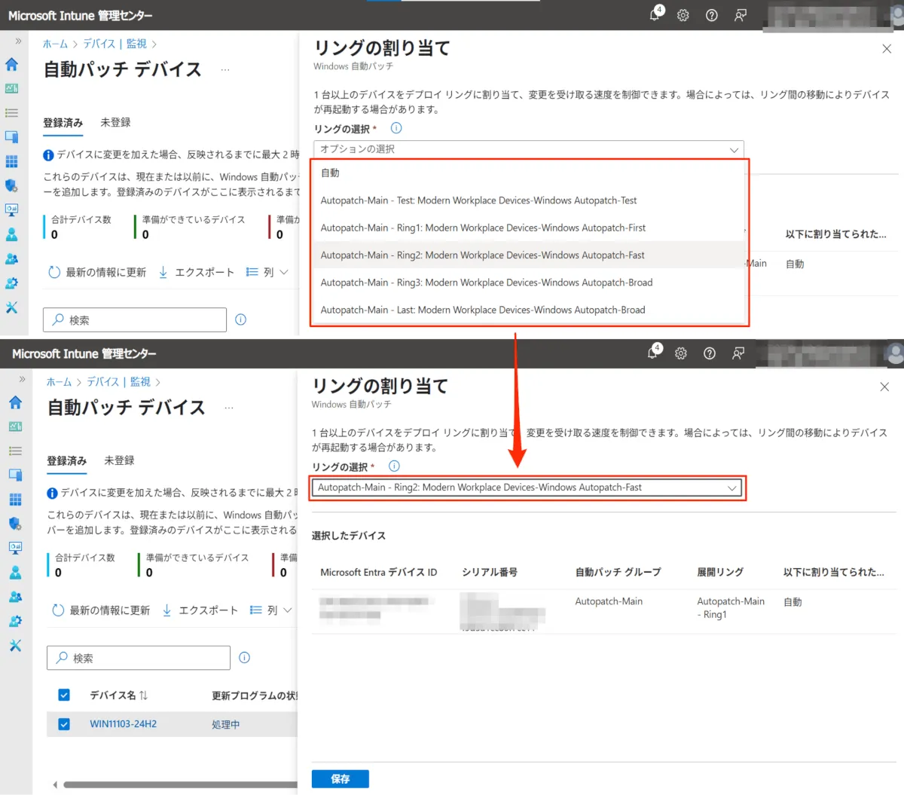The height and width of the screenshot is (795, 904).
Task: Open notifications bell in the upper screenshot's header
Action: click(x=655, y=15)
